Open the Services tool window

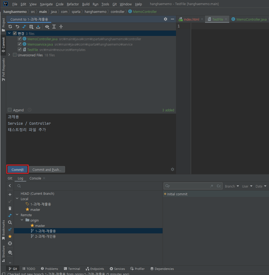click(117, 269)
